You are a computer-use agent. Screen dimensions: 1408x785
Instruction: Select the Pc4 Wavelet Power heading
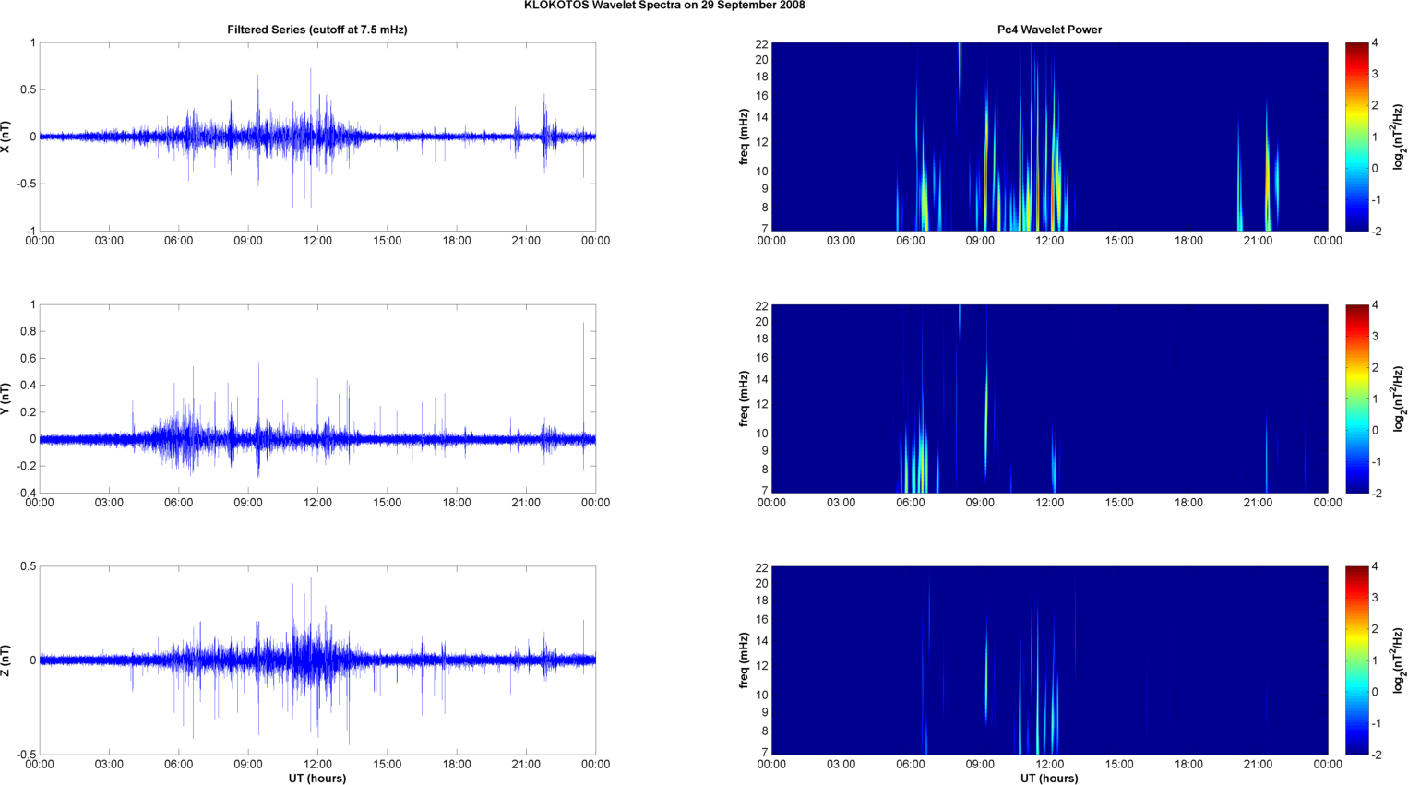coord(1049,30)
